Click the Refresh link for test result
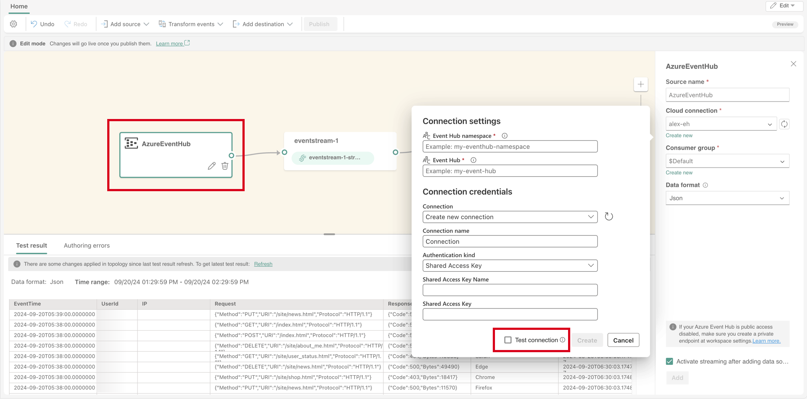This screenshot has width=807, height=399. tap(263, 264)
